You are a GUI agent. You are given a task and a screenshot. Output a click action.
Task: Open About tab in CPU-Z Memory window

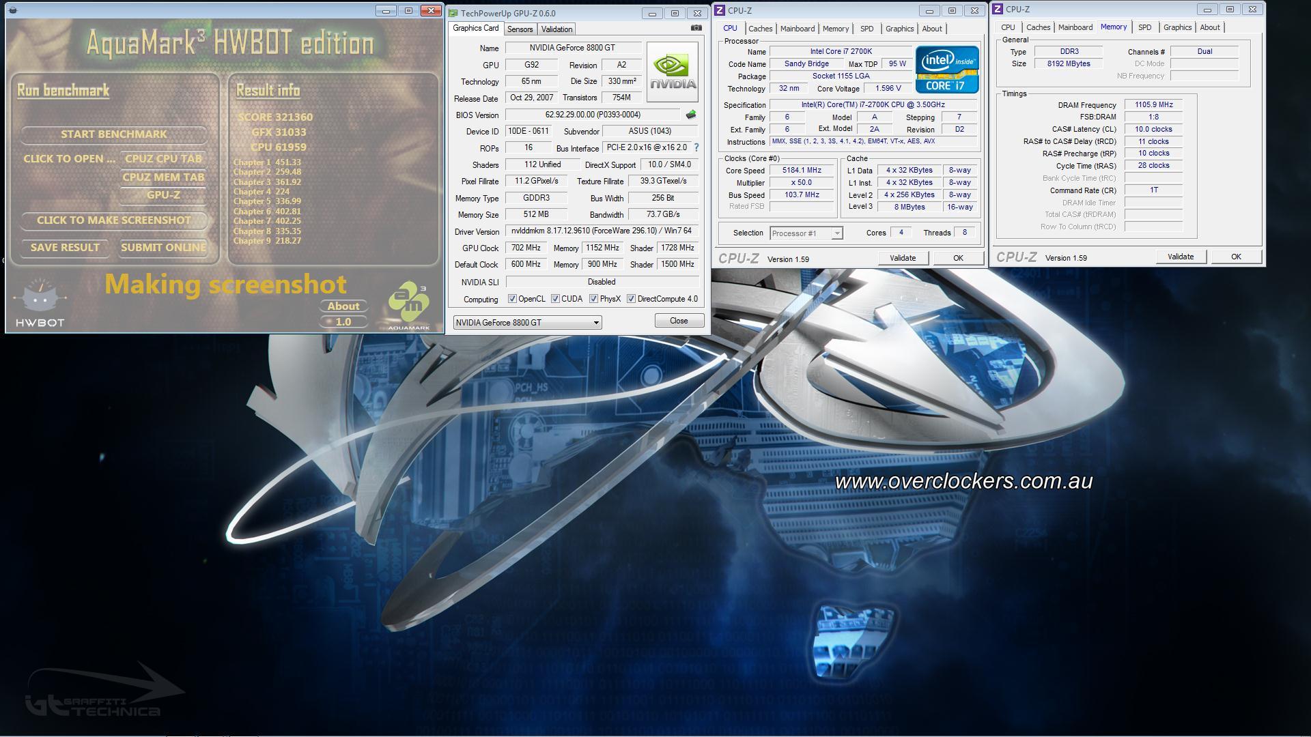point(1210,27)
